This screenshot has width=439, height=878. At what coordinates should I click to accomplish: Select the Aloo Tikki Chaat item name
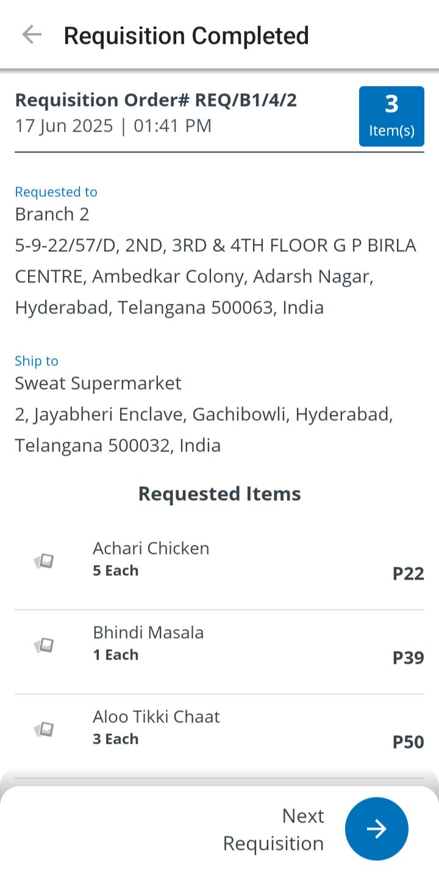point(156,716)
